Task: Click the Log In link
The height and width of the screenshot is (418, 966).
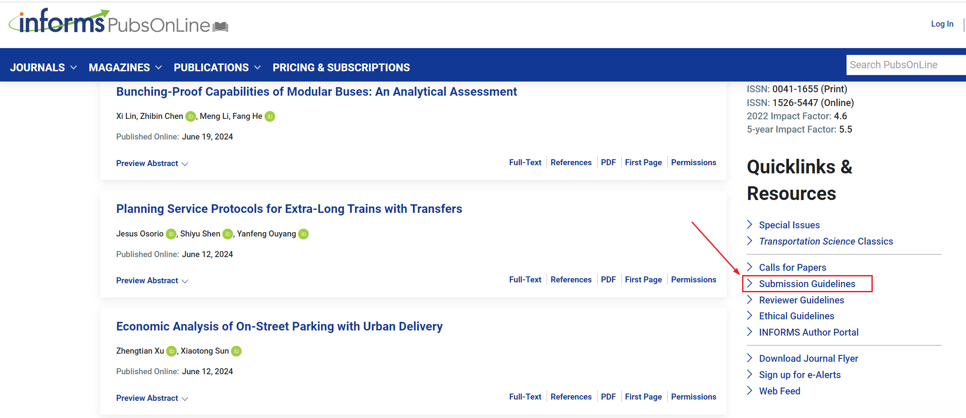Action: pos(942,24)
